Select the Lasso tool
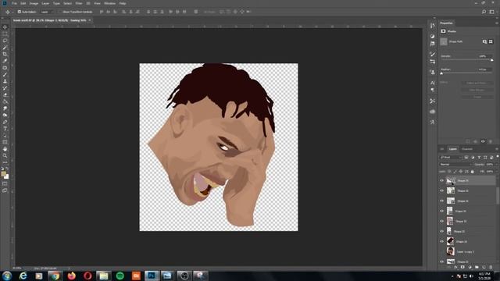500x281 pixels. click(5, 41)
